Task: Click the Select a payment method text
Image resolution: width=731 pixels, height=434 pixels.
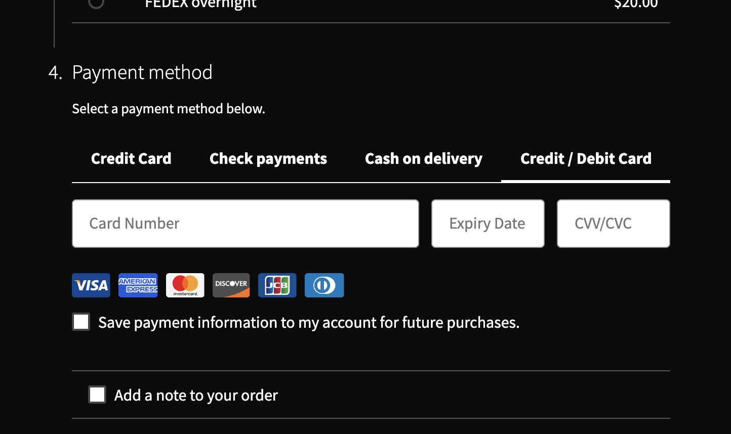Action: coord(169,108)
